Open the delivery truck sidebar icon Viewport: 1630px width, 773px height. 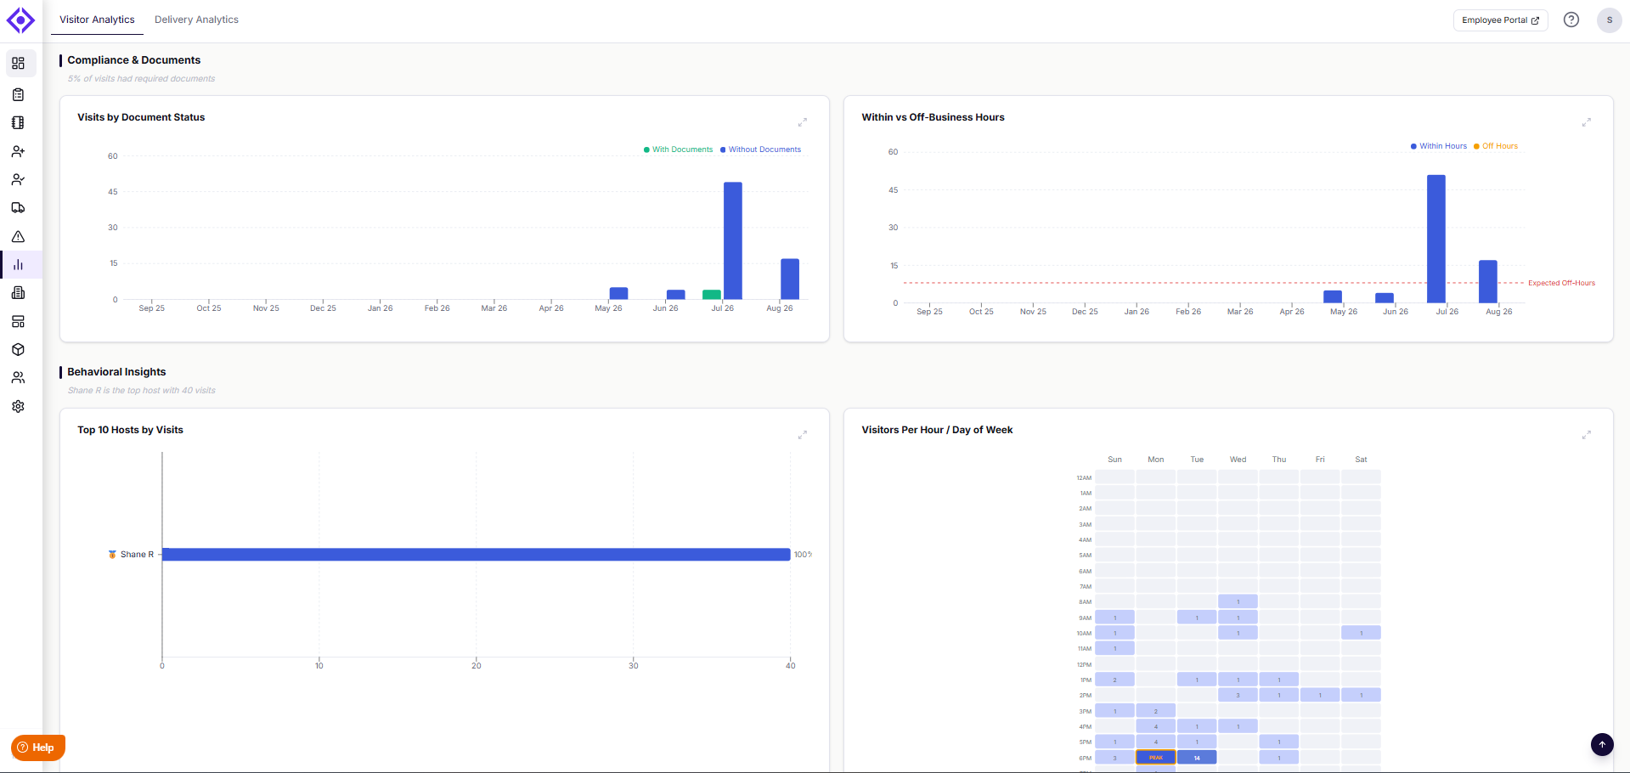[x=18, y=208]
